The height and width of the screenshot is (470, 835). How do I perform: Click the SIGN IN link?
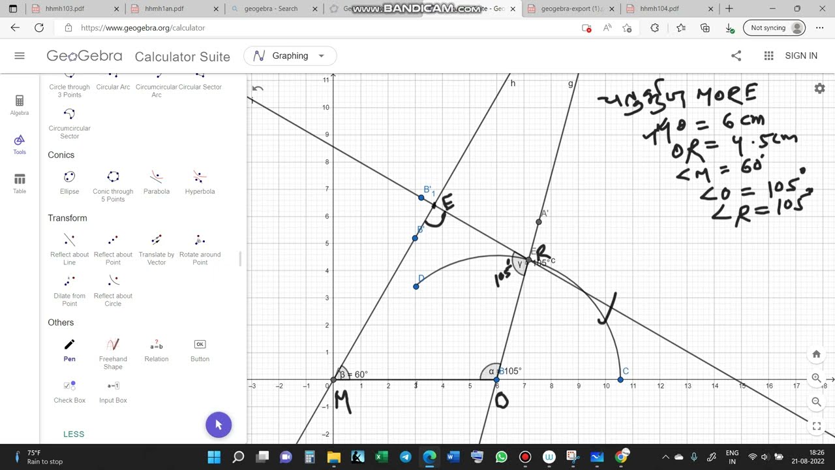pyautogui.click(x=801, y=56)
